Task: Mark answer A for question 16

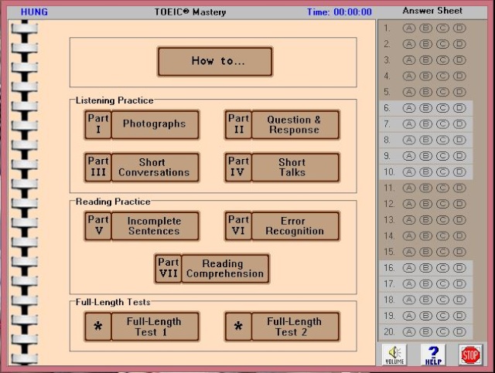Action: (409, 268)
